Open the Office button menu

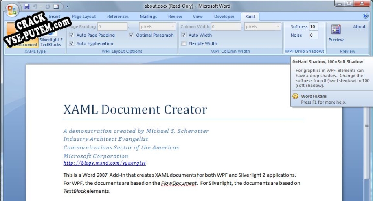12,10
